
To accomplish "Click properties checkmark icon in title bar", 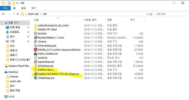I will pyautogui.click(x=9, y=3).
